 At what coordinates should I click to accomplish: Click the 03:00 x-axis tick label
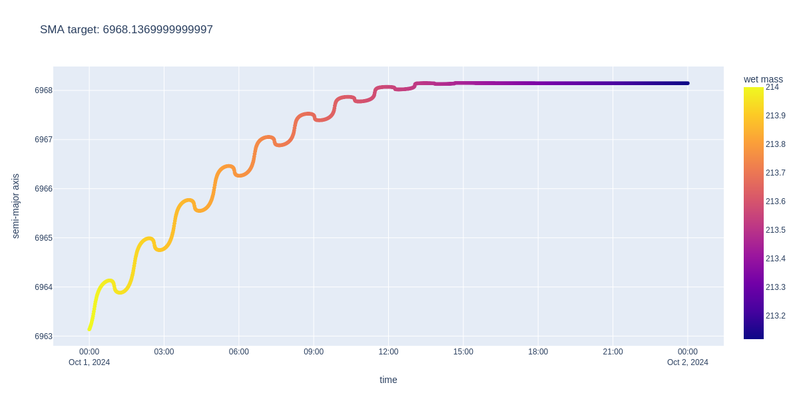point(164,352)
